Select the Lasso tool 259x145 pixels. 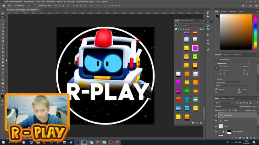3,24
